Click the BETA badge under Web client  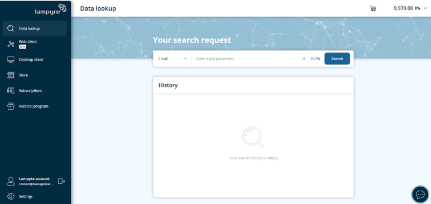pyautogui.click(x=22, y=47)
